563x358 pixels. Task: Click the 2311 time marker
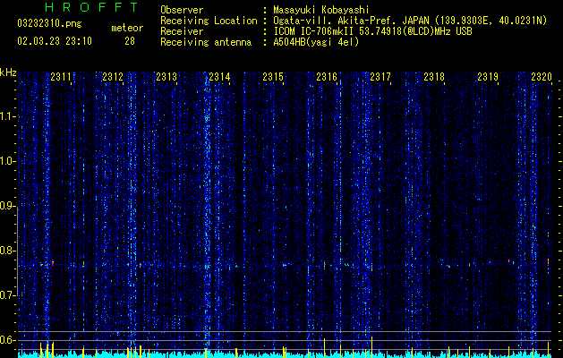[x=61, y=77]
